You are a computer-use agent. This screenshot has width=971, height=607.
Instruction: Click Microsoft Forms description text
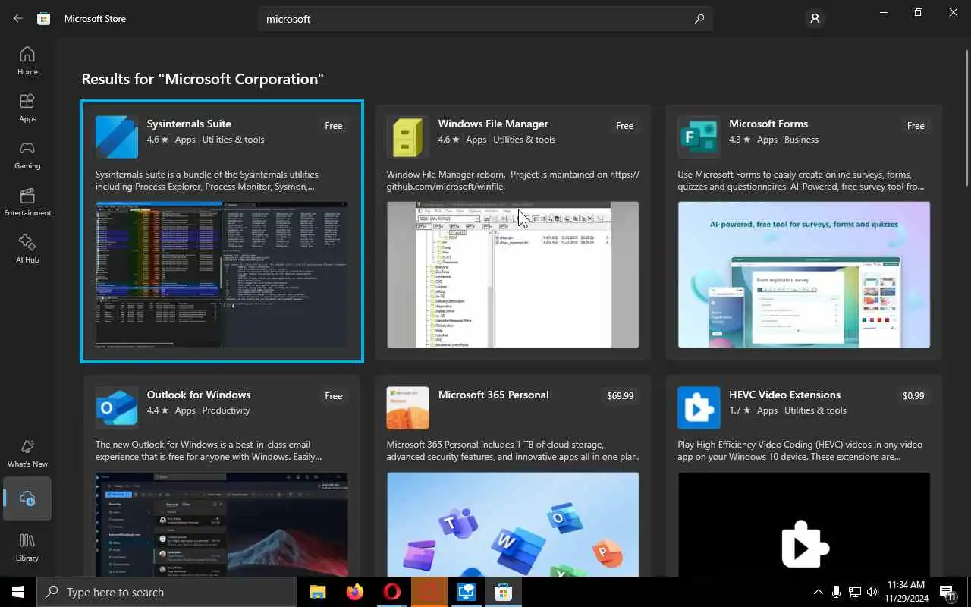(801, 181)
